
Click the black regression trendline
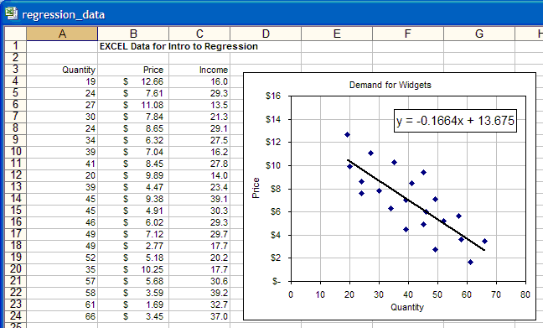click(x=416, y=205)
